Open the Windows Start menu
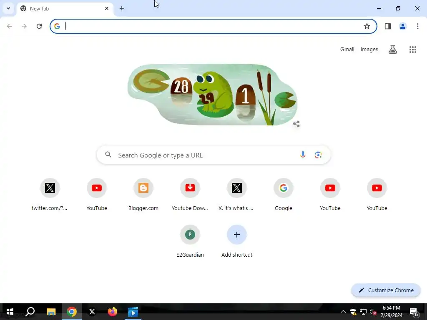The image size is (427, 320). point(10,312)
